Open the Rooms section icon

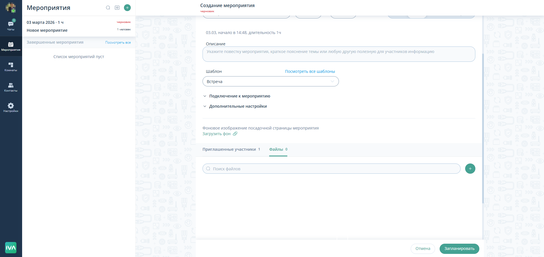pyautogui.click(x=11, y=67)
